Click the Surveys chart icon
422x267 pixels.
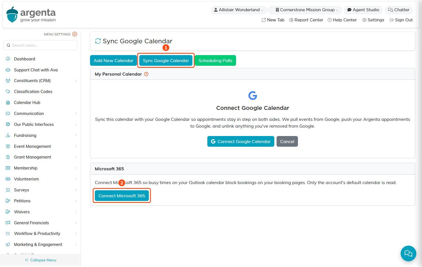pos(8,190)
